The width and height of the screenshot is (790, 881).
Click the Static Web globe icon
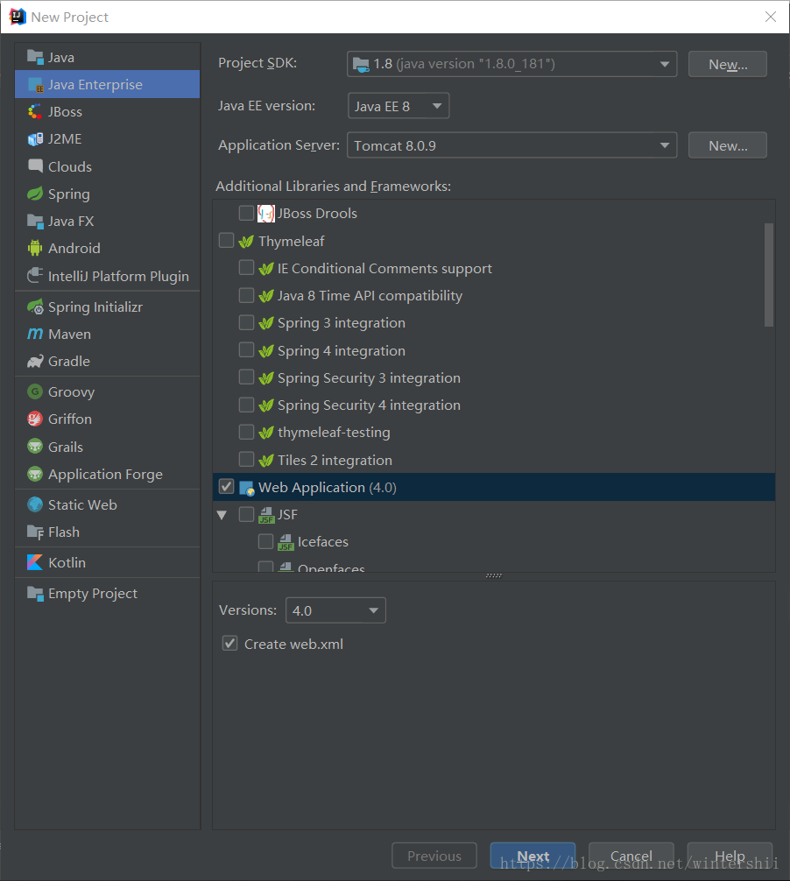pyautogui.click(x=35, y=504)
